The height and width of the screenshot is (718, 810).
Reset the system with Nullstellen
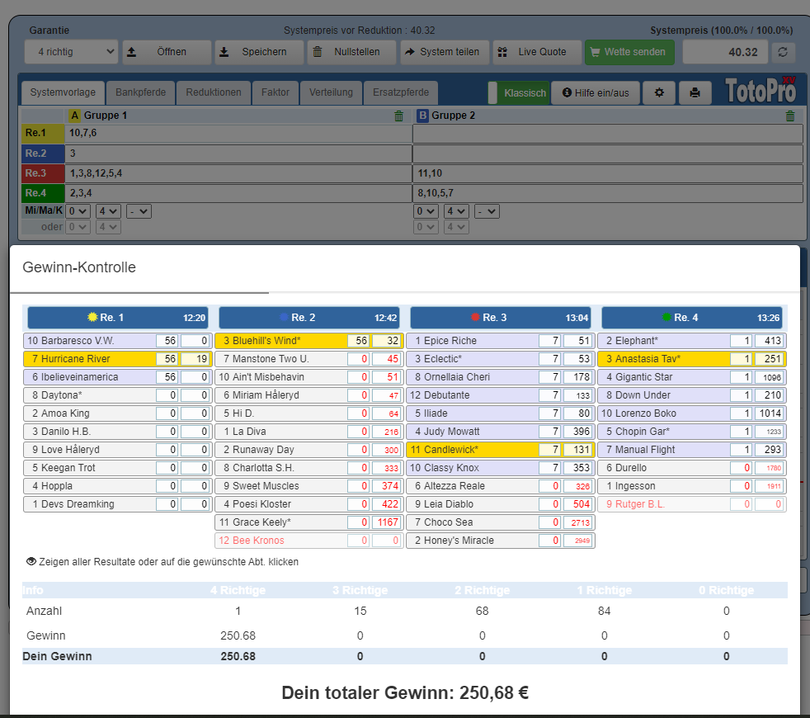click(351, 52)
